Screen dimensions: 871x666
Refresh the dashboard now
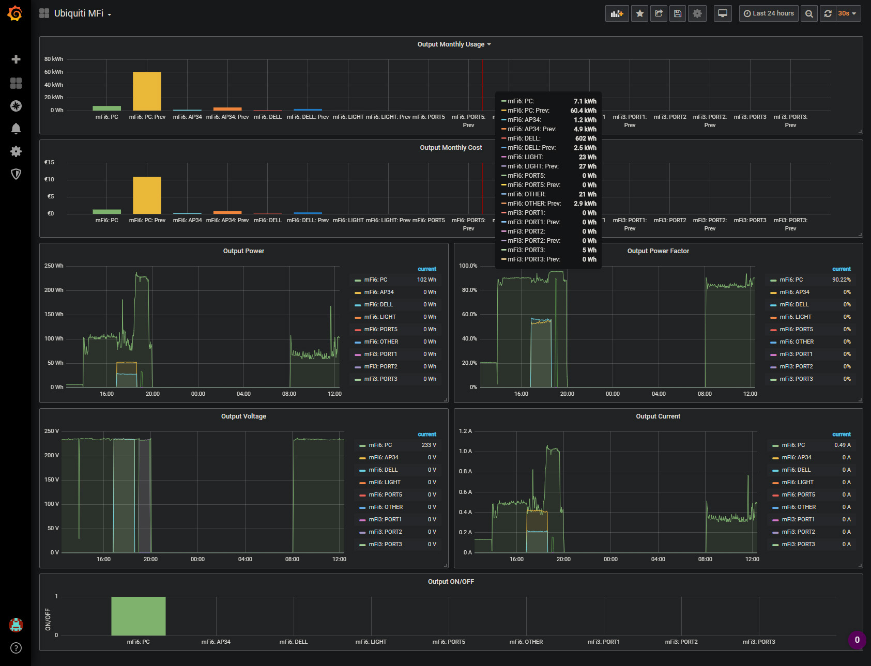[x=828, y=13]
